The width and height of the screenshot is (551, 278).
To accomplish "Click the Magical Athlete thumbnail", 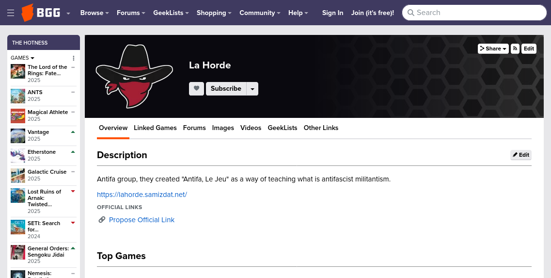I will tap(18, 116).
